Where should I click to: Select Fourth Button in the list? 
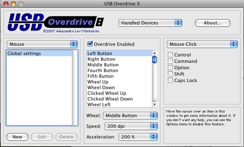119,70
